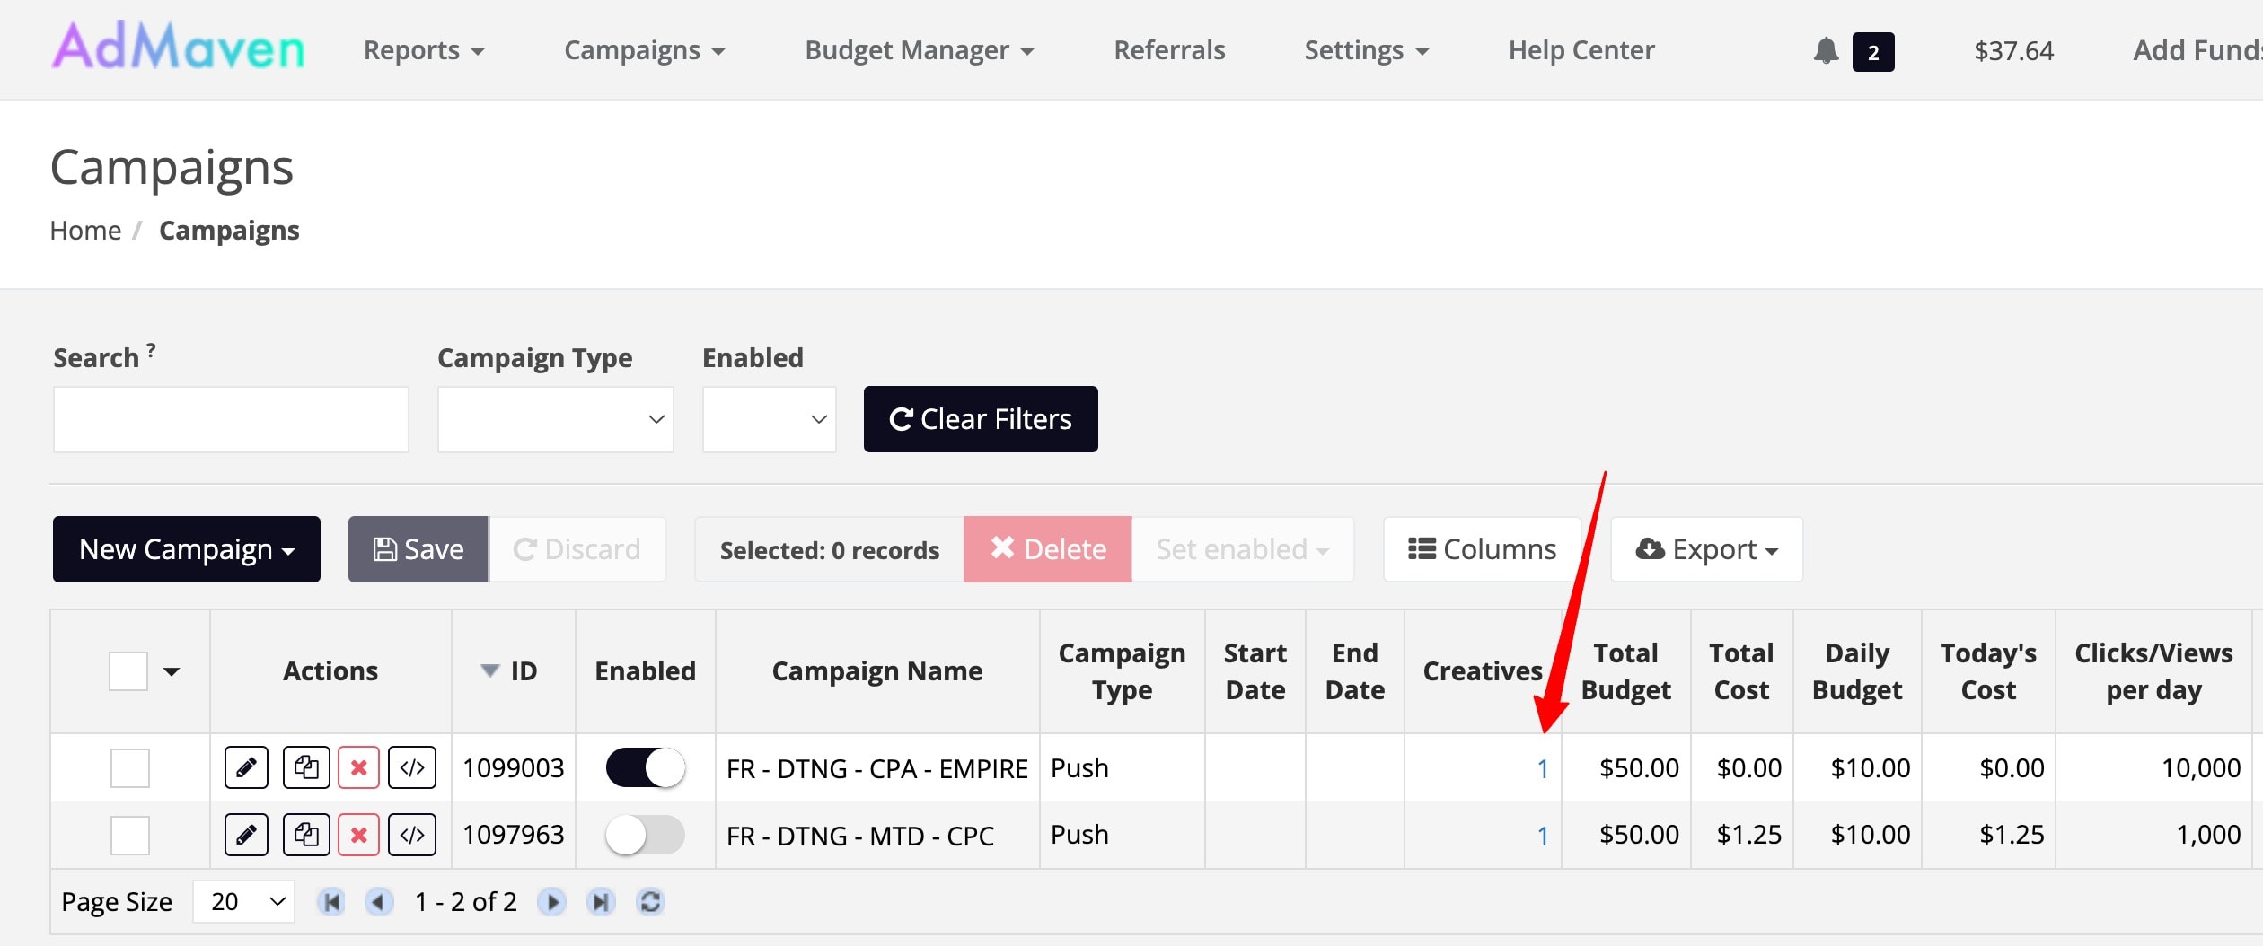Open the code snippet icon for campaign 1097963

click(412, 835)
